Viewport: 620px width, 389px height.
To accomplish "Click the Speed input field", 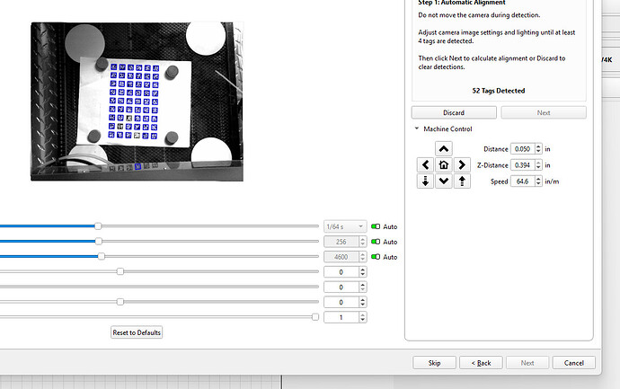I will point(523,181).
